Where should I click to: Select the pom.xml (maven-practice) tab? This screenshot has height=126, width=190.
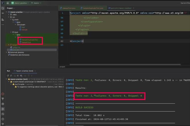click(120, 8)
